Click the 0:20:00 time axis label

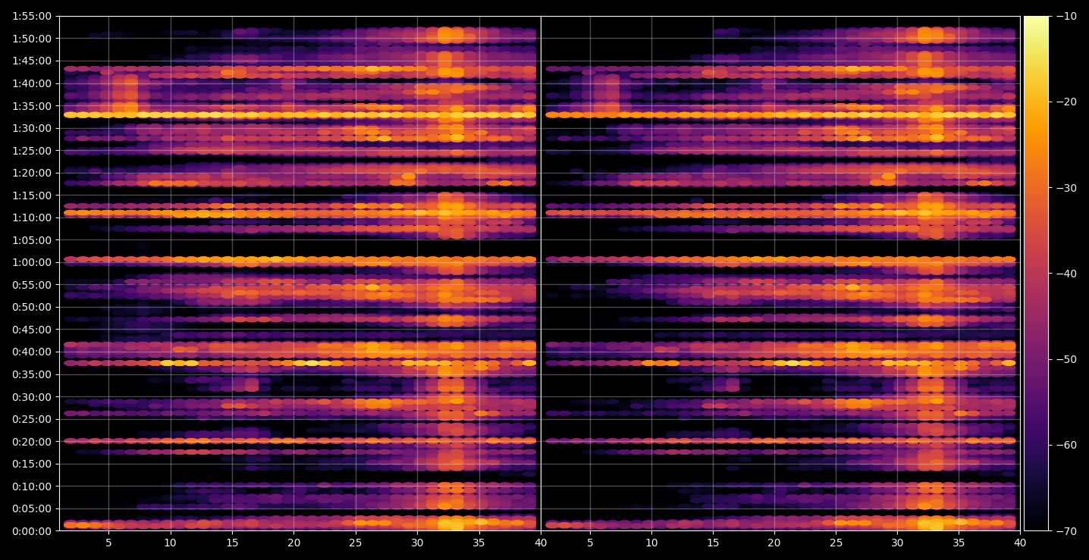(x=32, y=442)
